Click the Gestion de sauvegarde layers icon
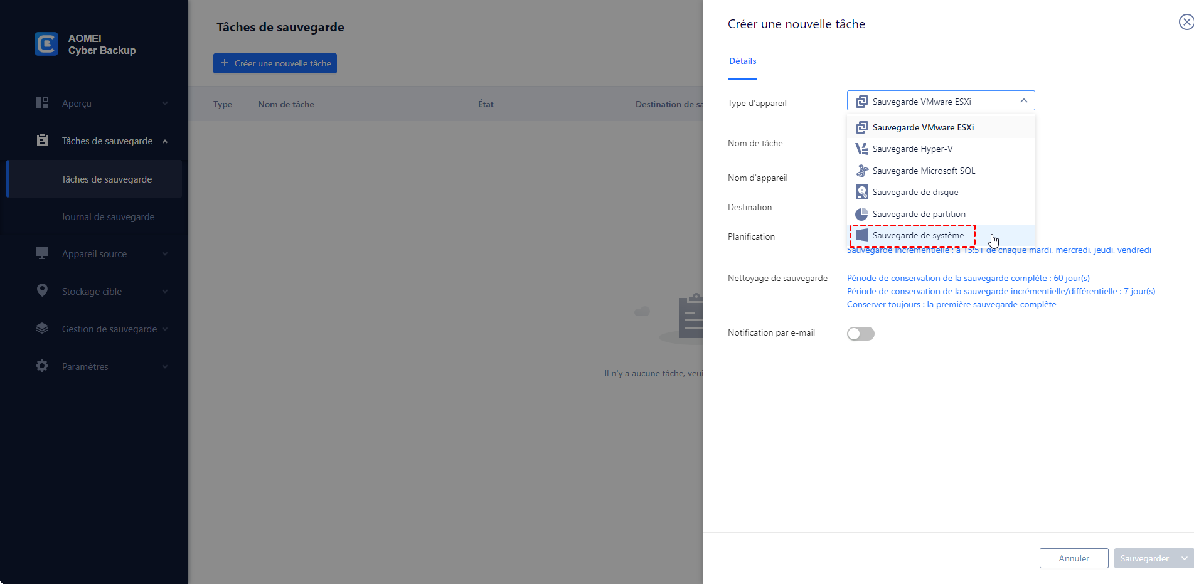This screenshot has height=584, width=1194. (x=42, y=328)
